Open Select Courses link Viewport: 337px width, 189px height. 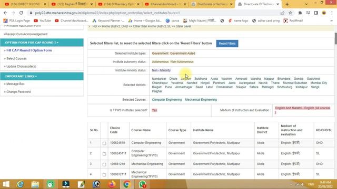tap(16, 58)
